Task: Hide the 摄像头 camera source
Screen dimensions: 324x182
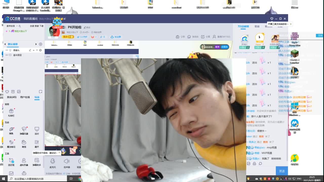Action: 7,50
